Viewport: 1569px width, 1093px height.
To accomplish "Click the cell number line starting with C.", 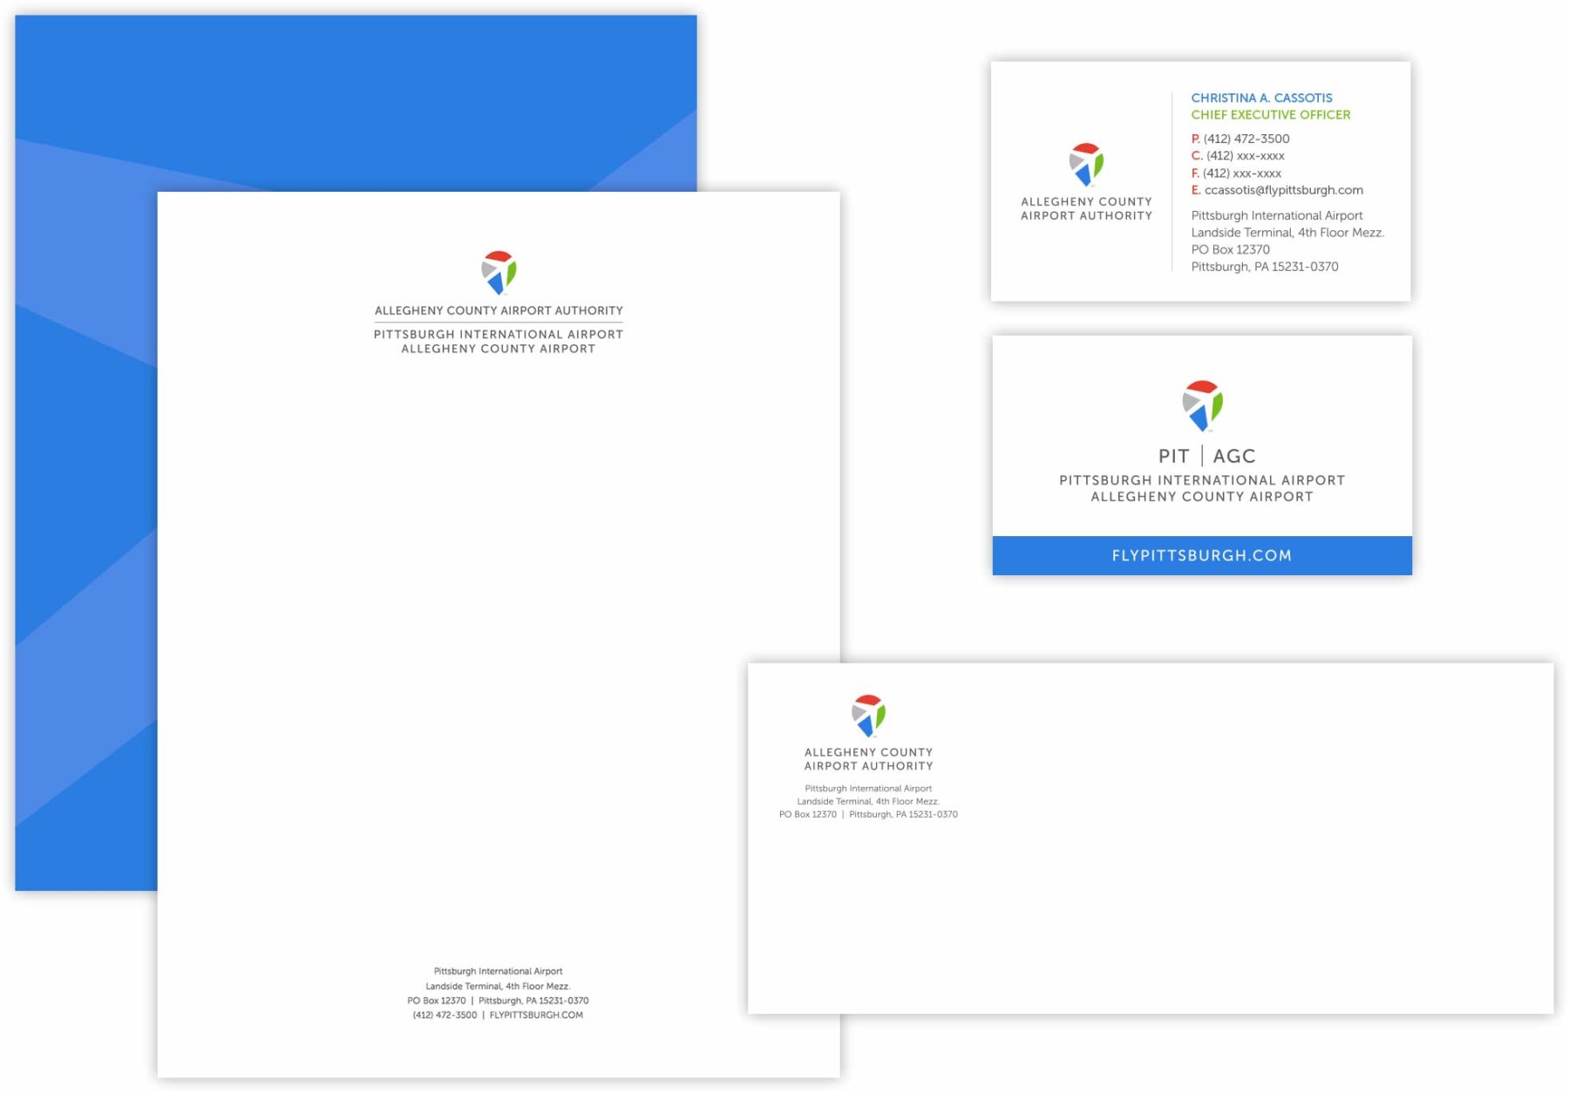I will click(x=1238, y=155).
